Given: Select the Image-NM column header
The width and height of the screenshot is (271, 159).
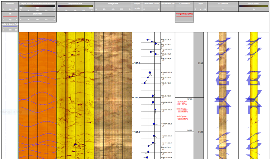Looking at the screenshot, I should [113, 6].
